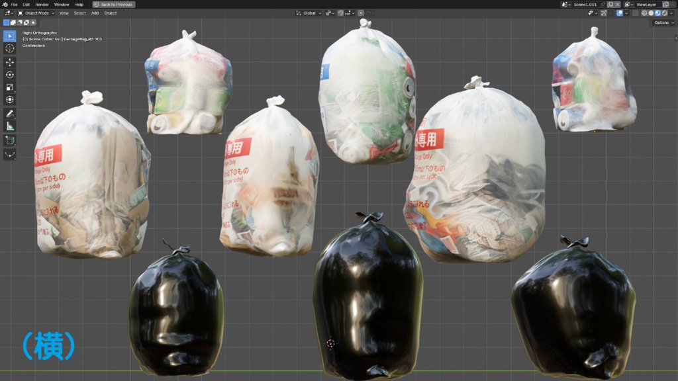Create a new scene copy beside Scene1.001
This screenshot has width=678, height=381.
tap(610, 5)
